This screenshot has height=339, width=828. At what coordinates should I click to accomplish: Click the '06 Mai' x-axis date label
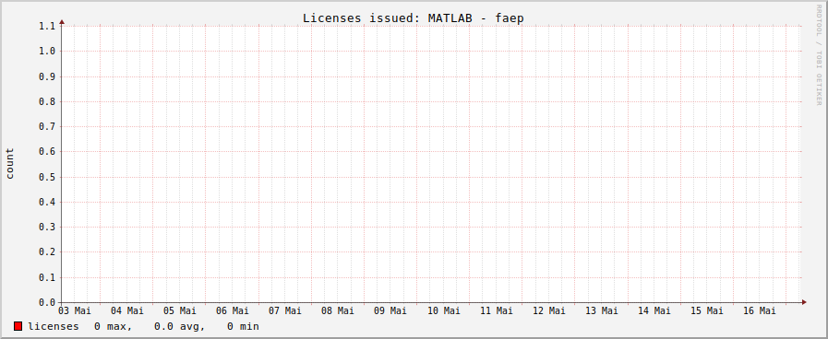click(233, 310)
